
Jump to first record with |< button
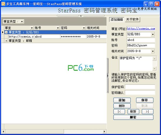tap(119, 112)
